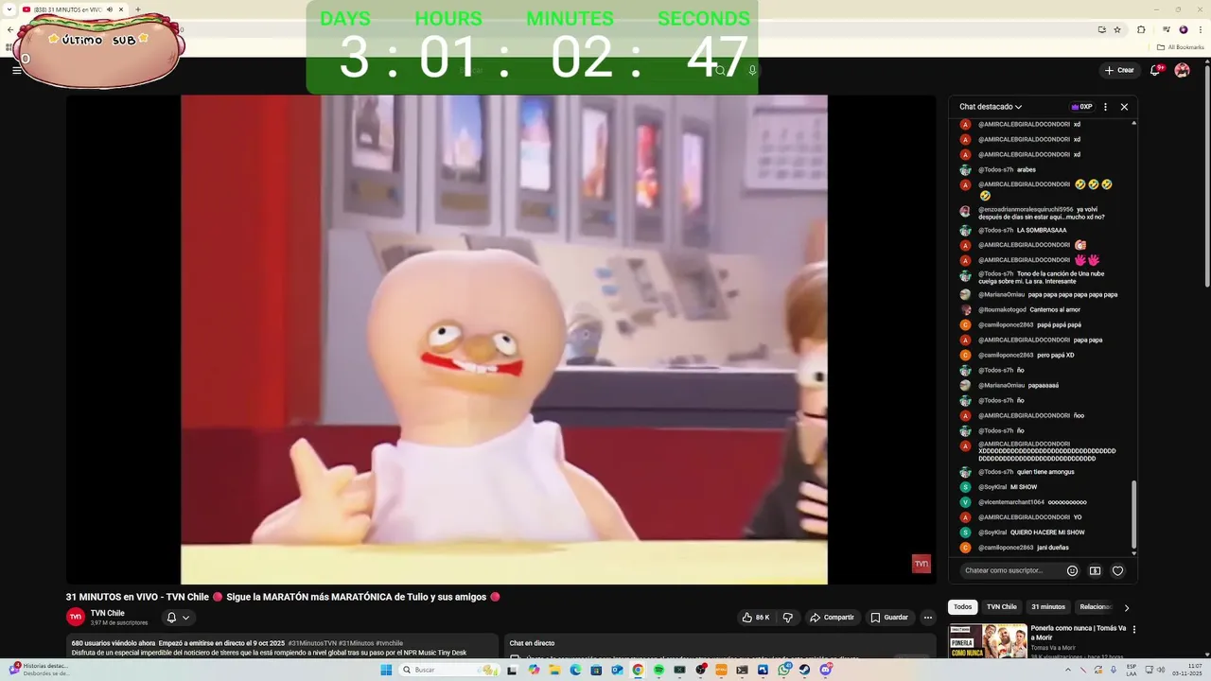The height and width of the screenshot is (681, 1211).
Task: Open the chat emoji picker
Action: [x=1072, y=570]
